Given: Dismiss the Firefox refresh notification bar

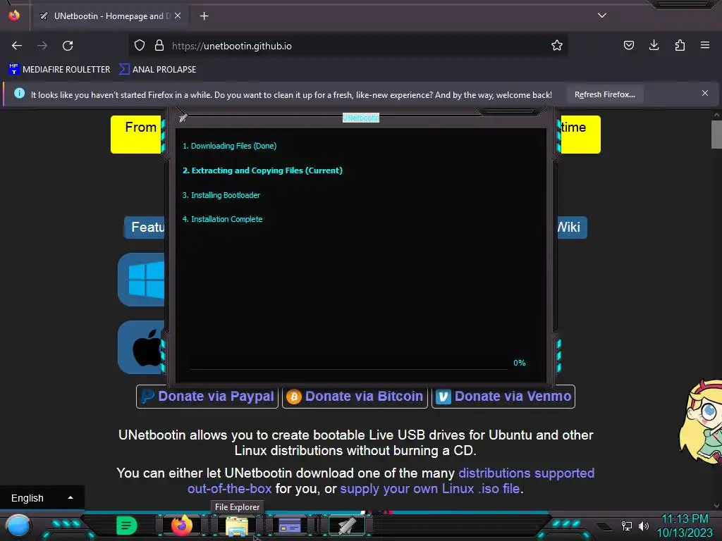Looking at the screenshot, I should 705,94.
